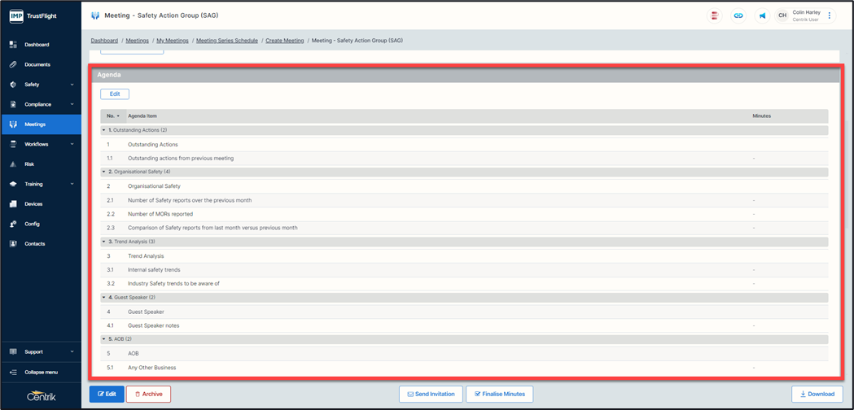Go to Meeting Series Schedule breadcrumb
Screen dimensions: 854x410
(x=227, y=41)
